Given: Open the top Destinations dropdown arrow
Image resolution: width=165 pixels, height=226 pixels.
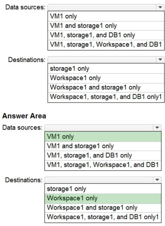Looking at the screenshot, I should [x=159, y=60].
